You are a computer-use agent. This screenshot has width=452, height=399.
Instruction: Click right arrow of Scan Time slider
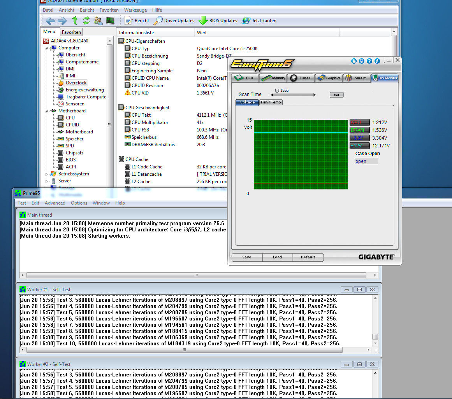[315, 95]
